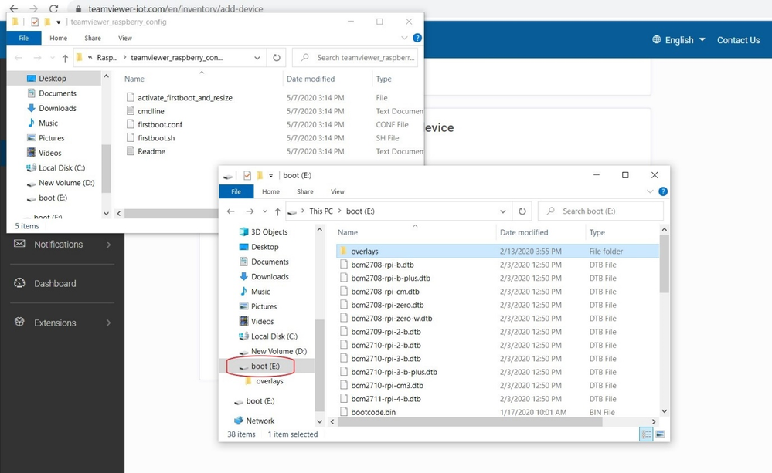Screen dimensions: 772x473
Task: Go back in the browser
Action: 14,8
